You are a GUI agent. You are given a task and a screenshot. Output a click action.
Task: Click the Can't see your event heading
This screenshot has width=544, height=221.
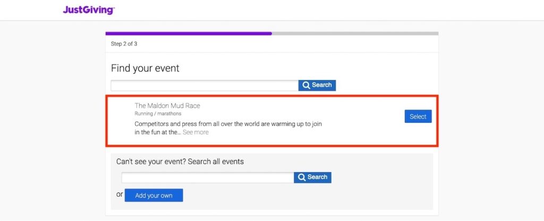click(x=180, y=162)
